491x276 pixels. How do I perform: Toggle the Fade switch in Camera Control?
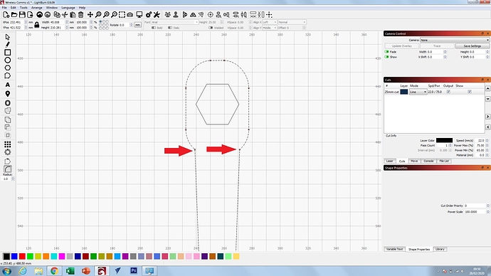386,52
